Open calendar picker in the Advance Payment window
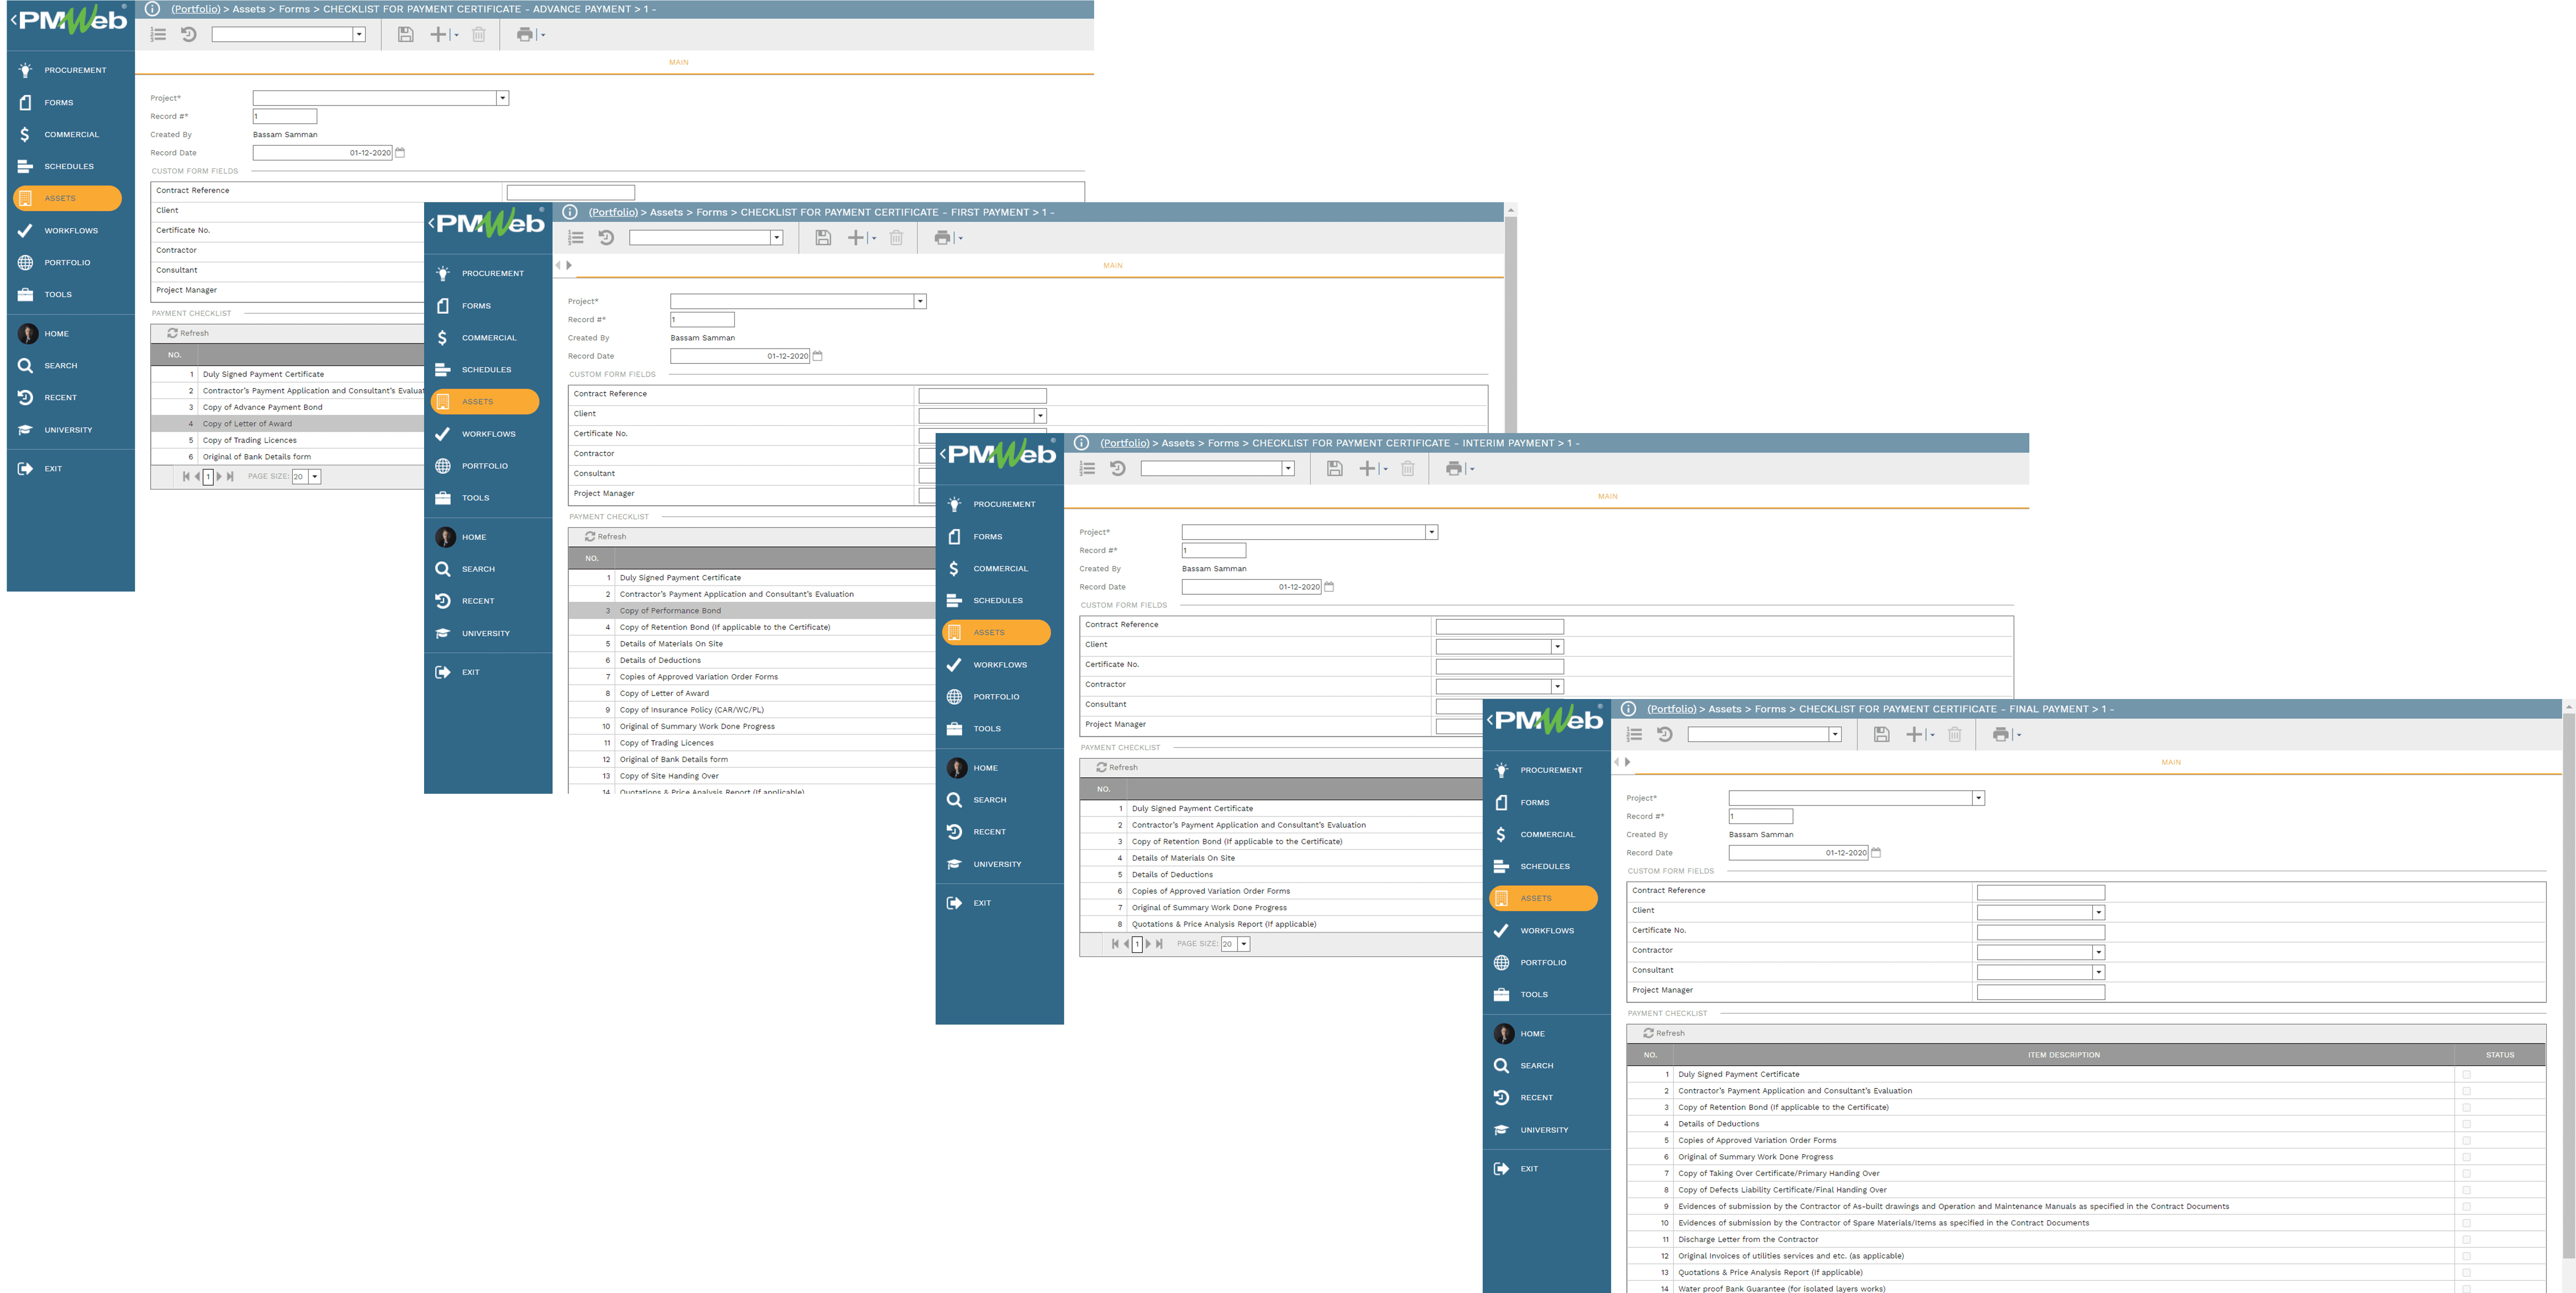 click(400, 153)
